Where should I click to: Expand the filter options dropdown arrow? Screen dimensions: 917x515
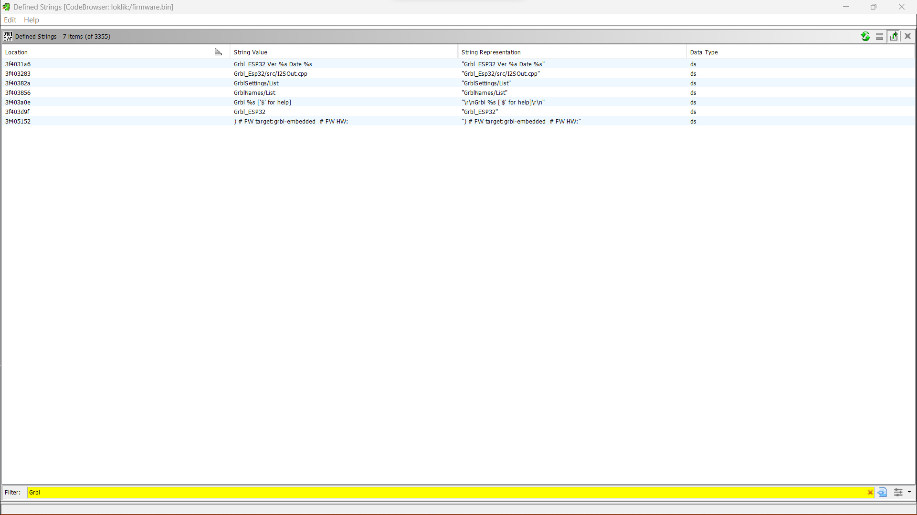(909, 492)
